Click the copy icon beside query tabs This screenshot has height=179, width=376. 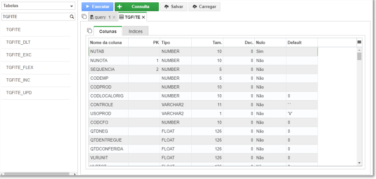coord(84,16)
